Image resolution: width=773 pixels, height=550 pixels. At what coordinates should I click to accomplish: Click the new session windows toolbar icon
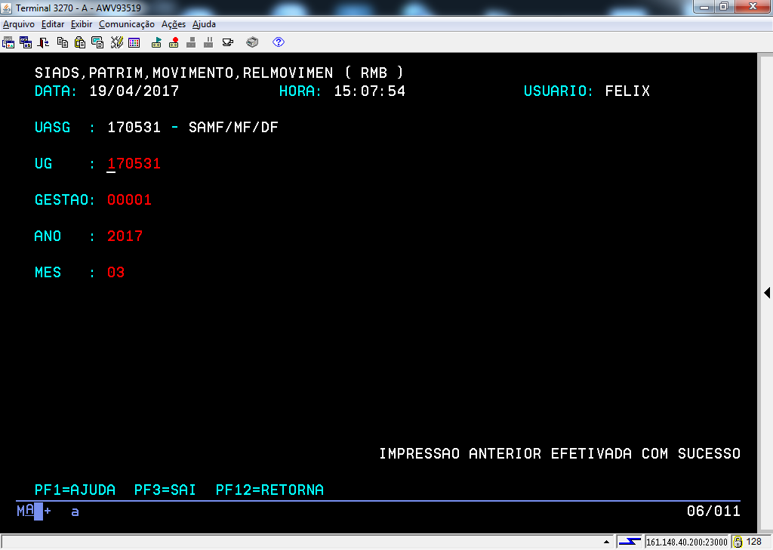coord(26,42)
